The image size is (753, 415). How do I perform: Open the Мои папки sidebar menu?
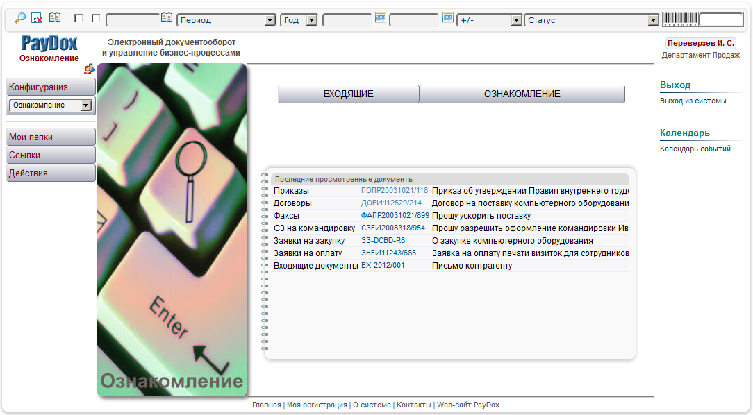tap(51, 137)
